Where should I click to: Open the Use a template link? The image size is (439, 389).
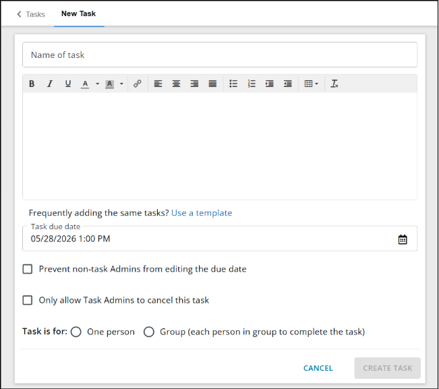coord(202,213)
